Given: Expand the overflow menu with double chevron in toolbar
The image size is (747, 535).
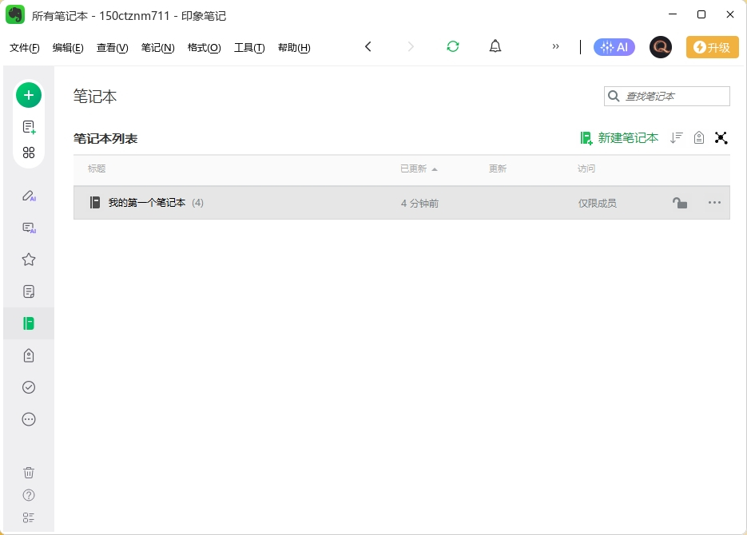Looking at the screenshot, I should click(556, 46).
